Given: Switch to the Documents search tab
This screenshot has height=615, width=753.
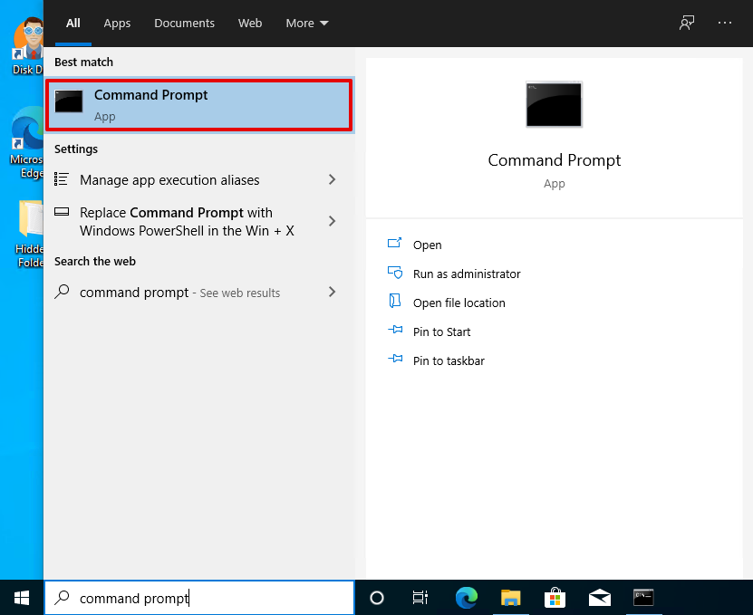Looking at the screenshot, I should (184, 24).
